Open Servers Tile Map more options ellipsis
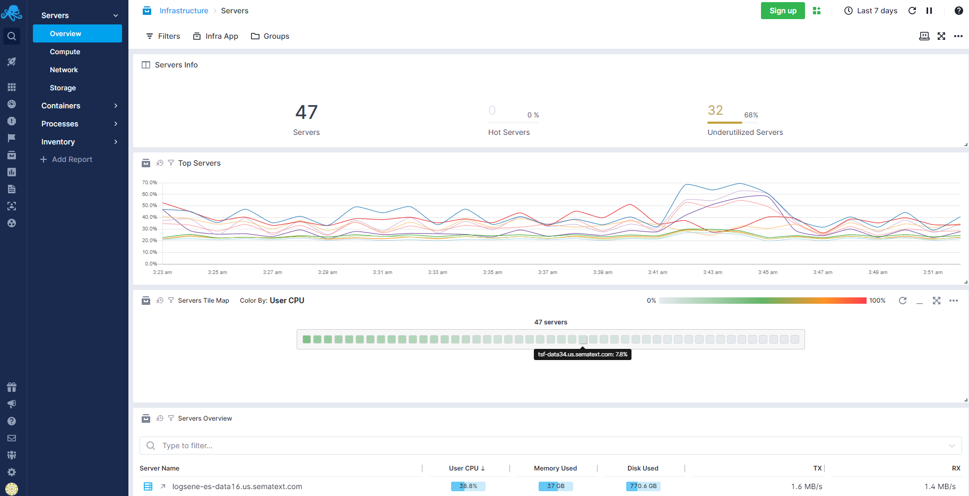 (x=954, y=301)
